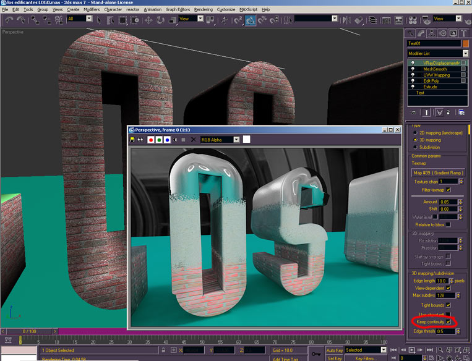The height and width of the screenshot is (361, 472).
Task: Click the Unlink Selection tool
Action: point(46,20)
